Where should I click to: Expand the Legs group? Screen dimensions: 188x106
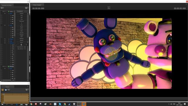pyautogui.click(x=5, y=41)
